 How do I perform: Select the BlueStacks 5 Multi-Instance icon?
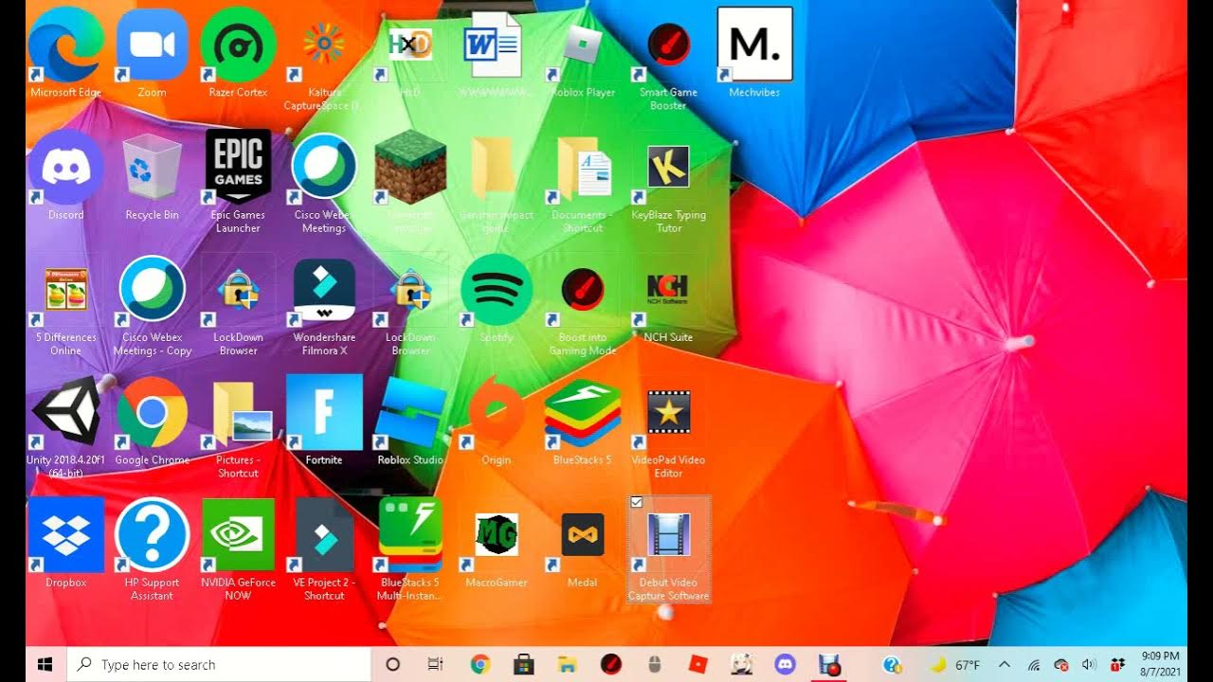click(410, 535)
